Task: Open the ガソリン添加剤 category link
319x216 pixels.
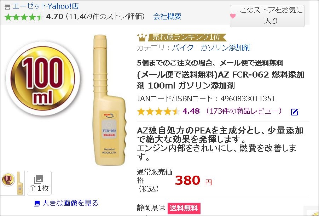Action: (225, 48)
